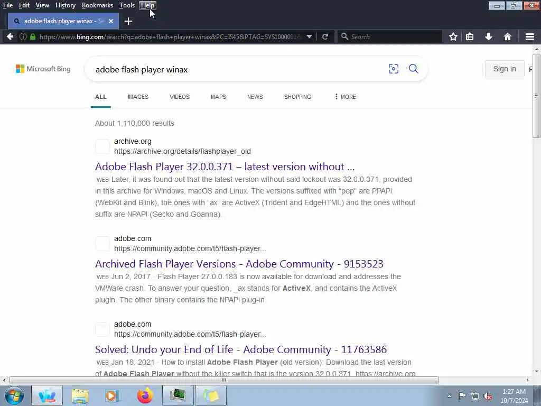Screen dimensions: 541x406
Task: Close the adobe flash player winax tab
Action: [111, 21]
